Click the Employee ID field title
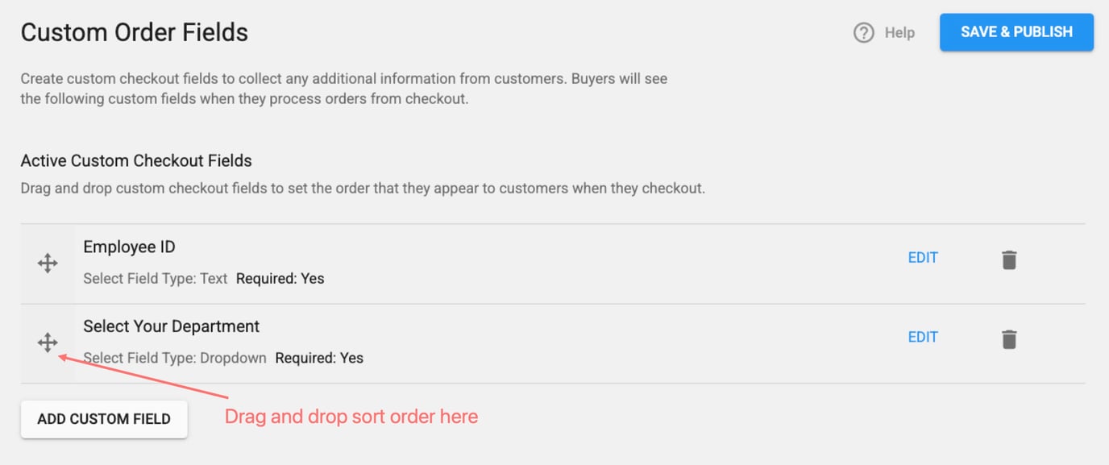The width and height of the screenshot is (1109, 465). pos(129,247)
